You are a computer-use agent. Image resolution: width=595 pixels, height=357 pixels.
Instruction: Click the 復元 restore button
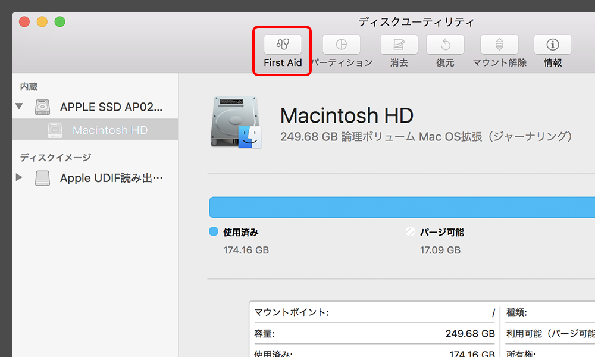click(x=445, y=45)
